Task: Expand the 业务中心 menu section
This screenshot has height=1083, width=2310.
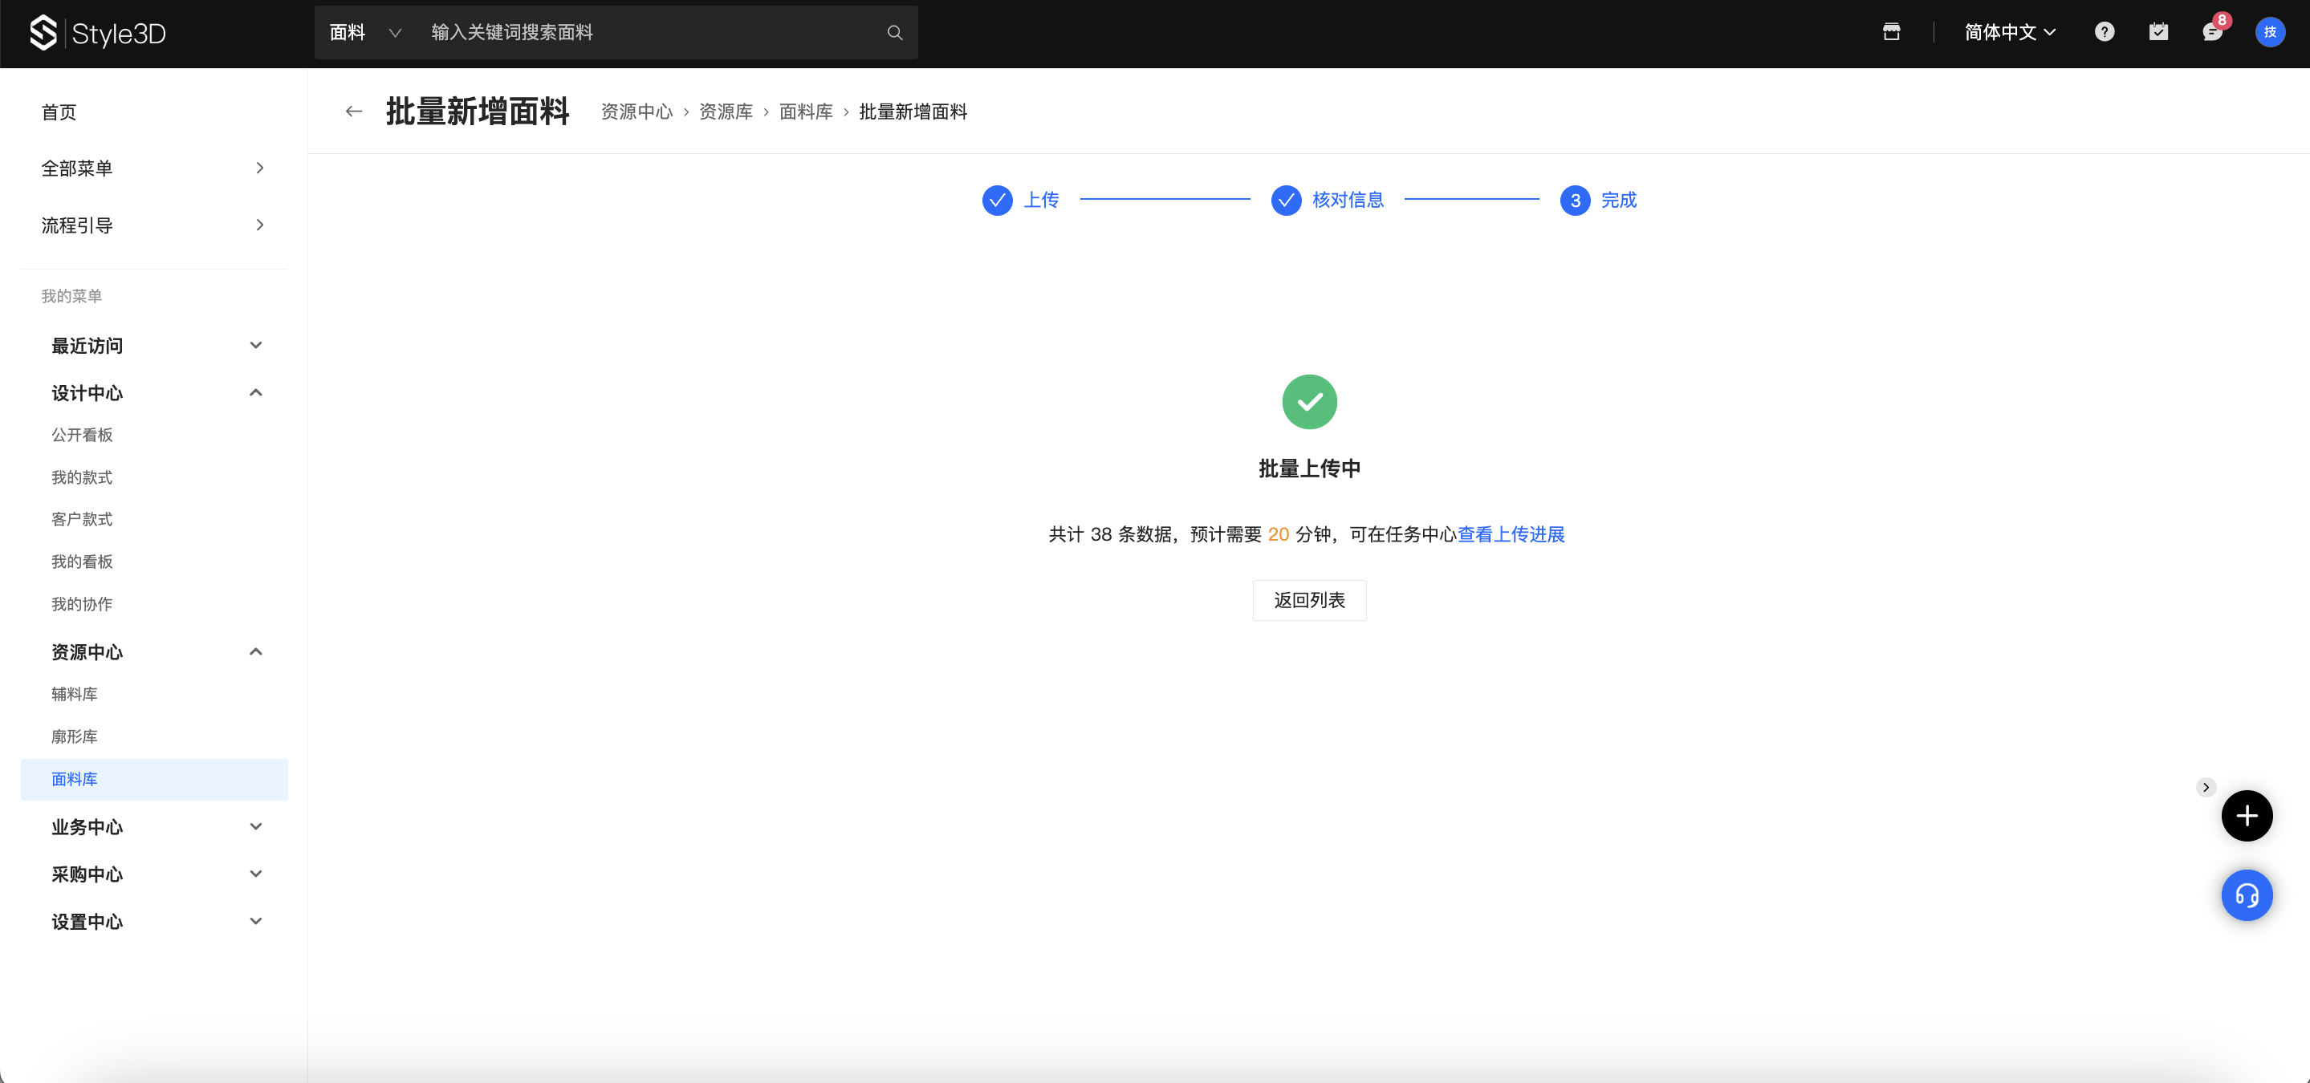Action: (x=255, y=826)
